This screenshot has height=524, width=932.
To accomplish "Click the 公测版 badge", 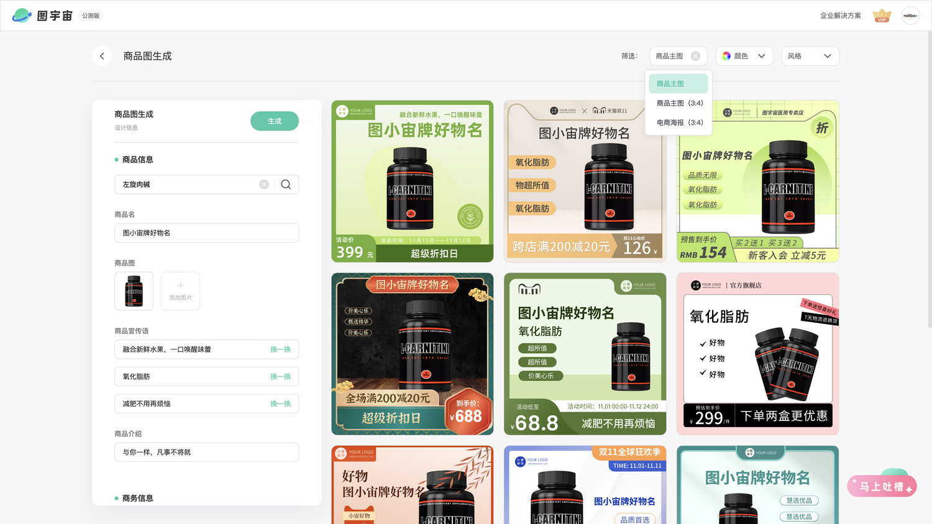I will tap(91, 16).
